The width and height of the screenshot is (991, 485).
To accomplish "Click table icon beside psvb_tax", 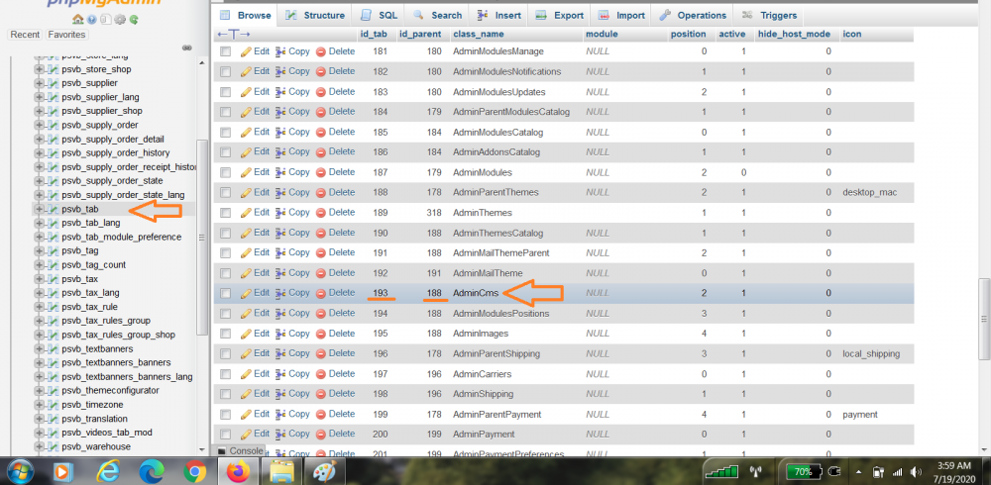I will tap(54, 278).
